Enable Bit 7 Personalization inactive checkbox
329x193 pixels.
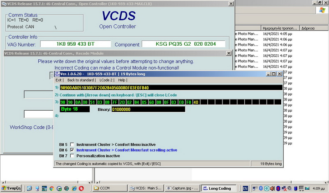point(72,156)
